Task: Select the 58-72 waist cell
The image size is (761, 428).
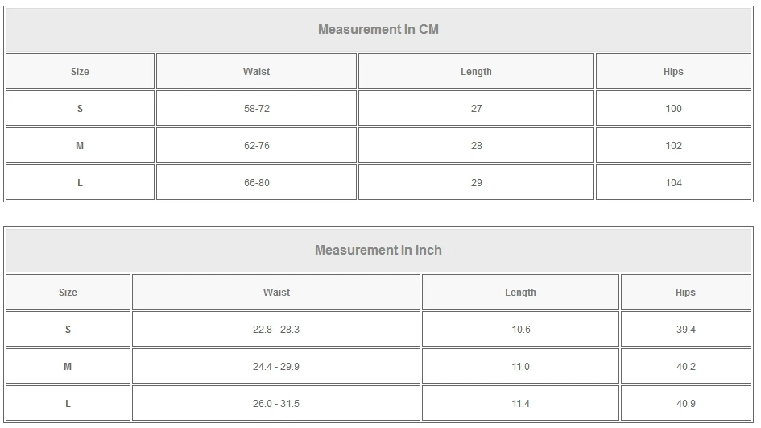Action: coord(256,109)
